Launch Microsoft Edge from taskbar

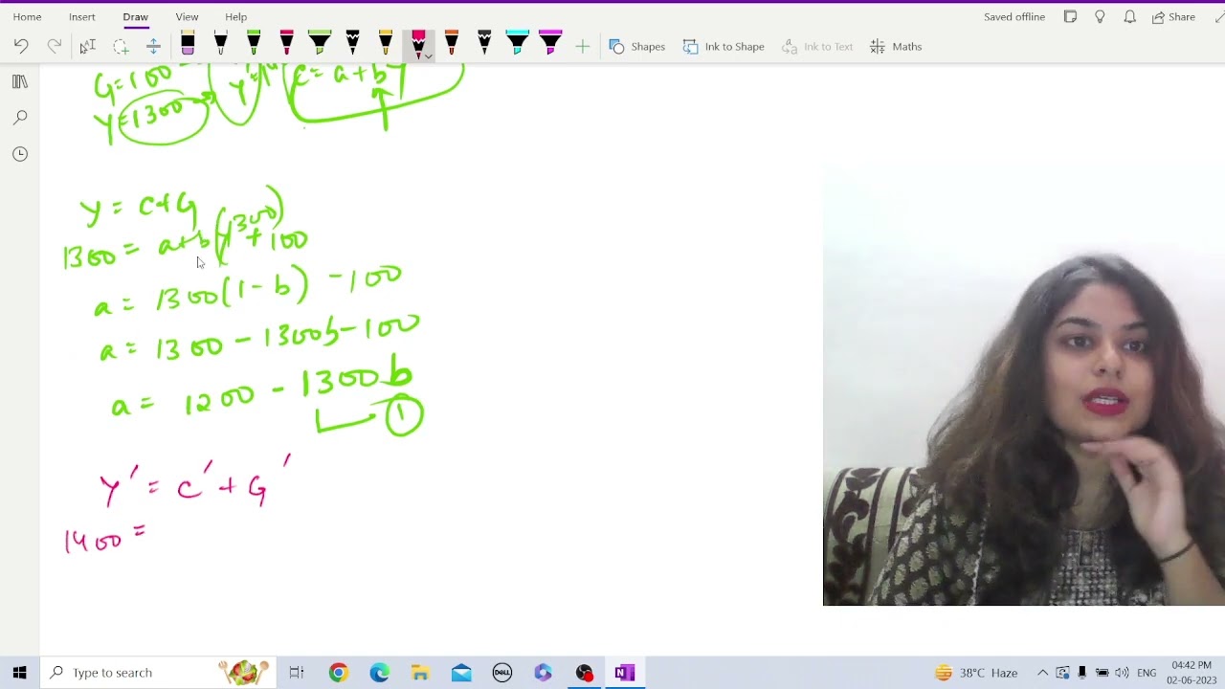[379, 673]
